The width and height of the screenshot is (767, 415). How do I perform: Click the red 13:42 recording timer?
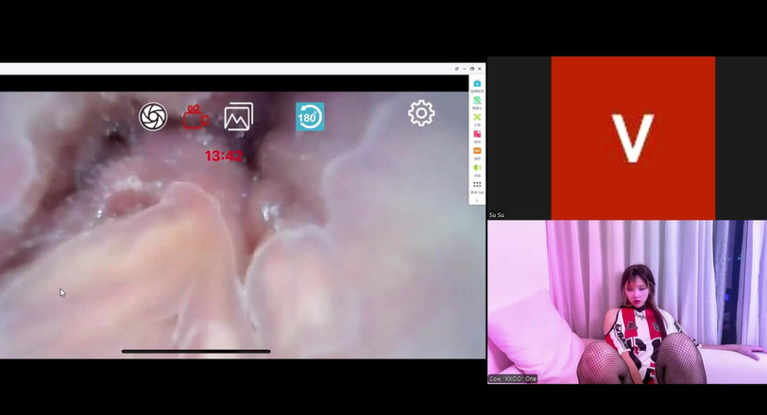[x=224, y=156]
